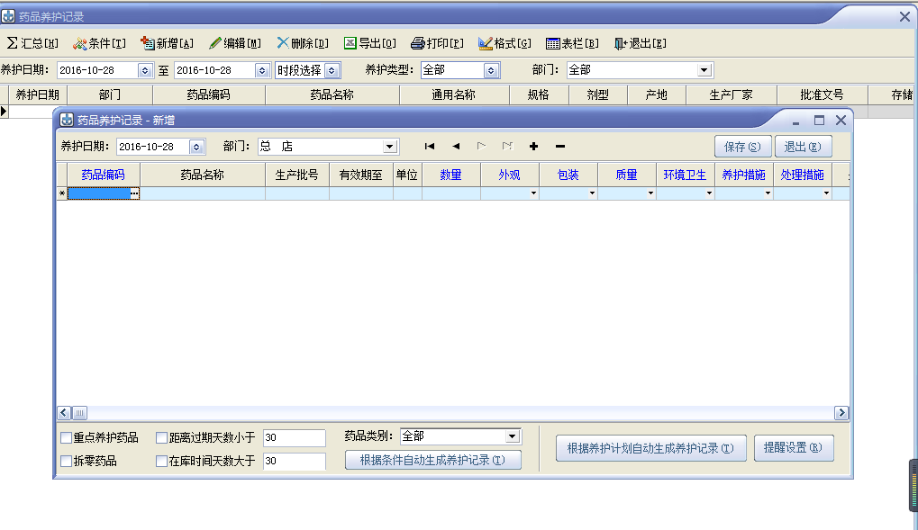Enable the 重点养护药品 checkbox
The width and height of the screenshot is (918, 530).
(66, 437)
